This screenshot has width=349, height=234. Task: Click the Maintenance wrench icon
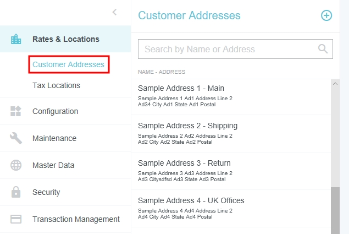click(16, 138)
